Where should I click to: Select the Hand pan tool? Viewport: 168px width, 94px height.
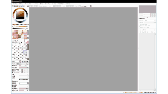19,43
